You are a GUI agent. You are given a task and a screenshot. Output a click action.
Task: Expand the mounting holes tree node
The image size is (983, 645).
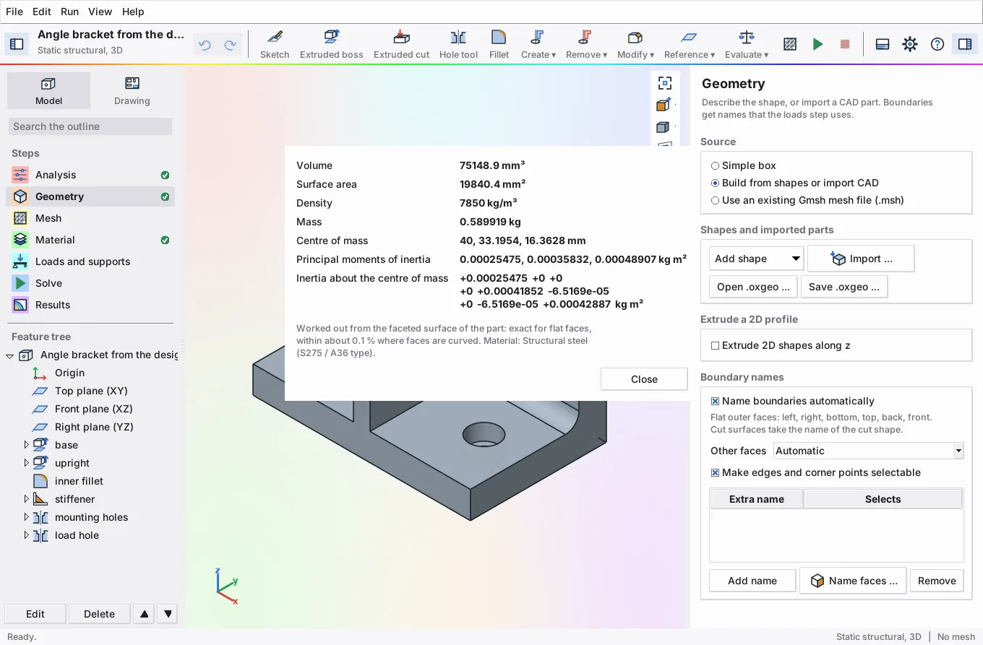coord(27,517)
